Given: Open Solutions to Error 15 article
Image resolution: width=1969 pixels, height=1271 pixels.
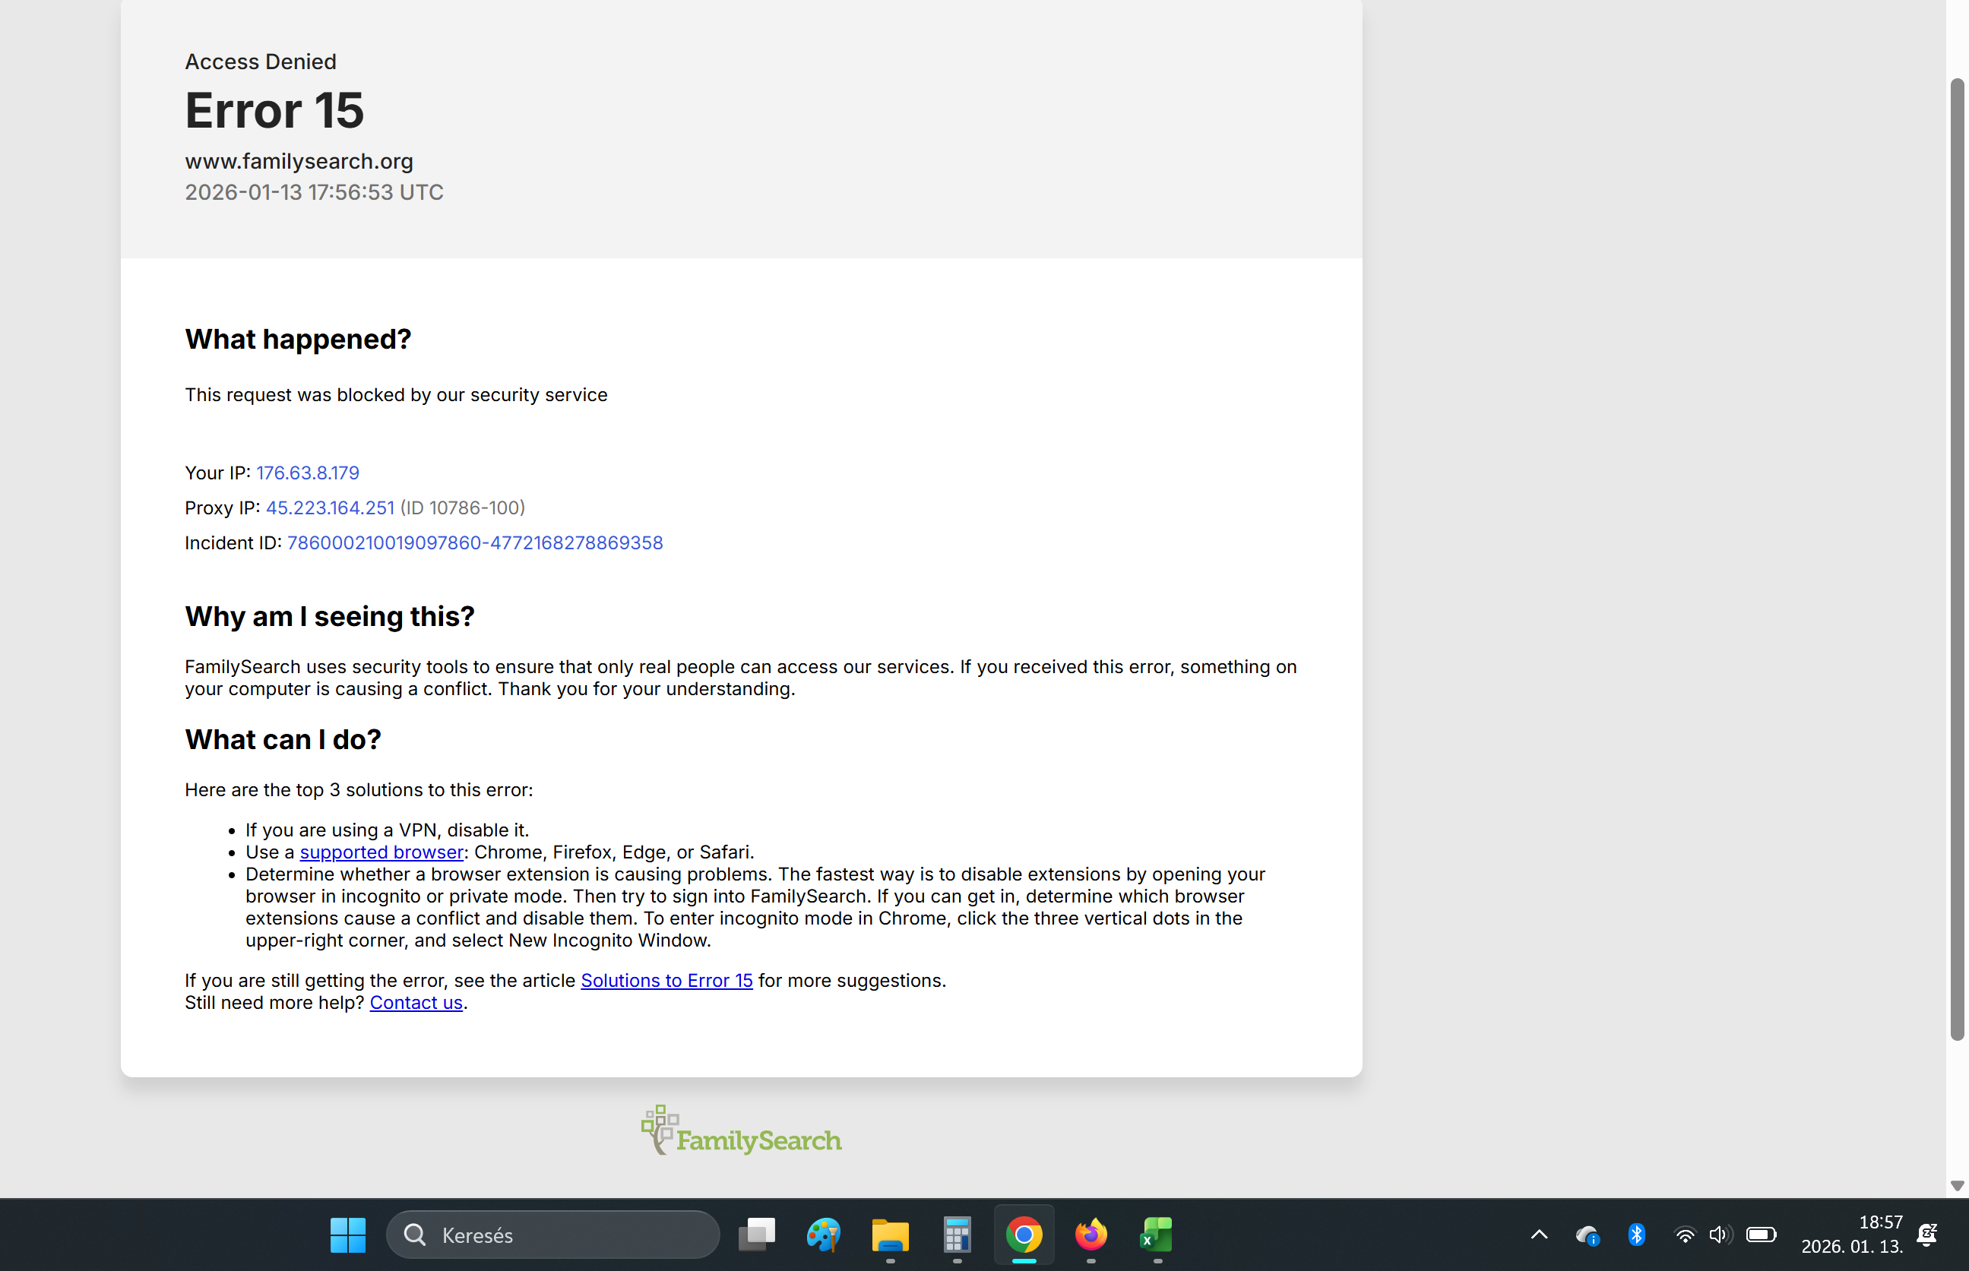Looking at the screenshot, I should tap(666, 981).
